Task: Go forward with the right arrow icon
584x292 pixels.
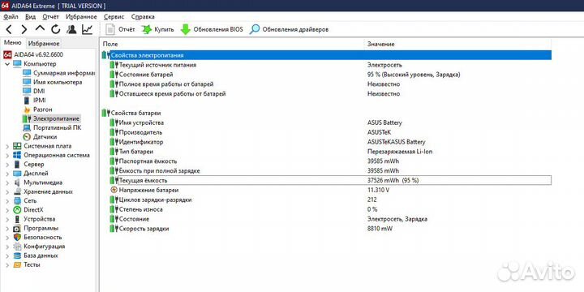Action: point(24,29)
